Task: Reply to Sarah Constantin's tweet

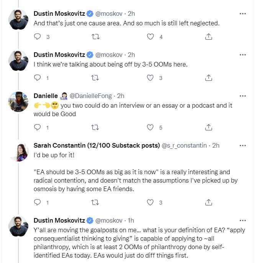Action: point(38,202)
